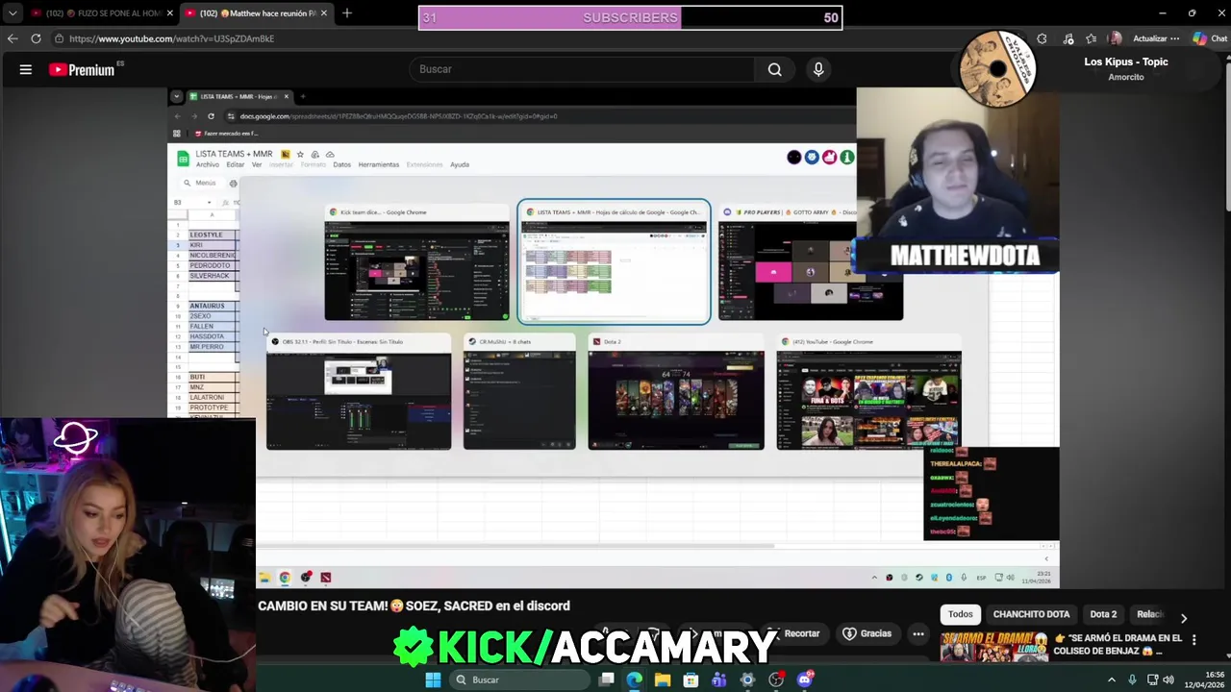Select the Kick stream Chrome window thumbnail

pos(417,263)
